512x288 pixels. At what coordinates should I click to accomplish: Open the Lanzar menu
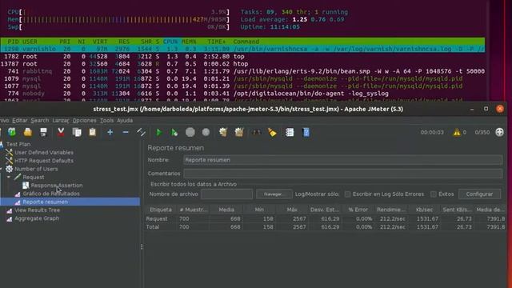pos(61,121)
